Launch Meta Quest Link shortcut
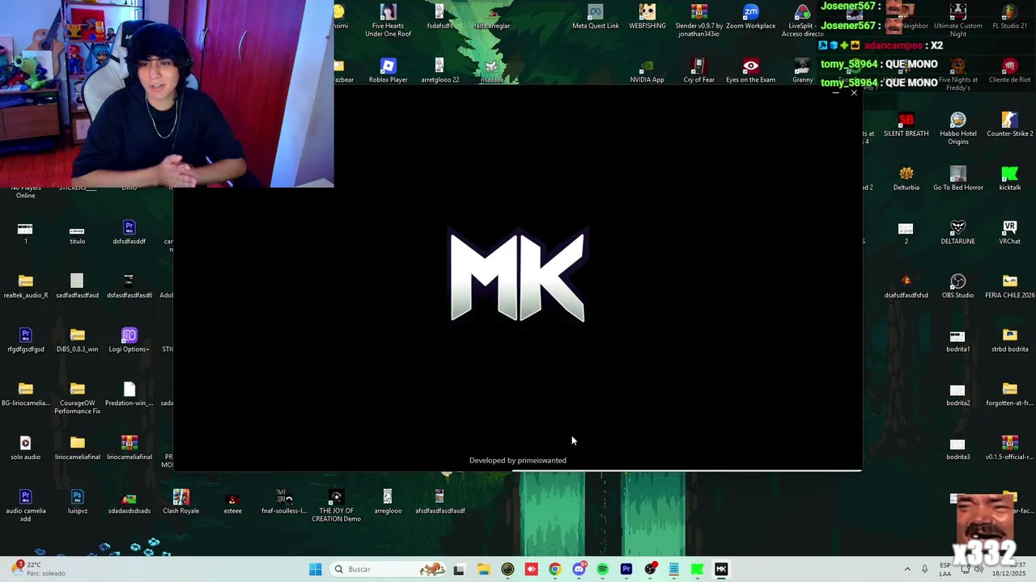This screenshot has width=1036, height=582. pos(595,16)
